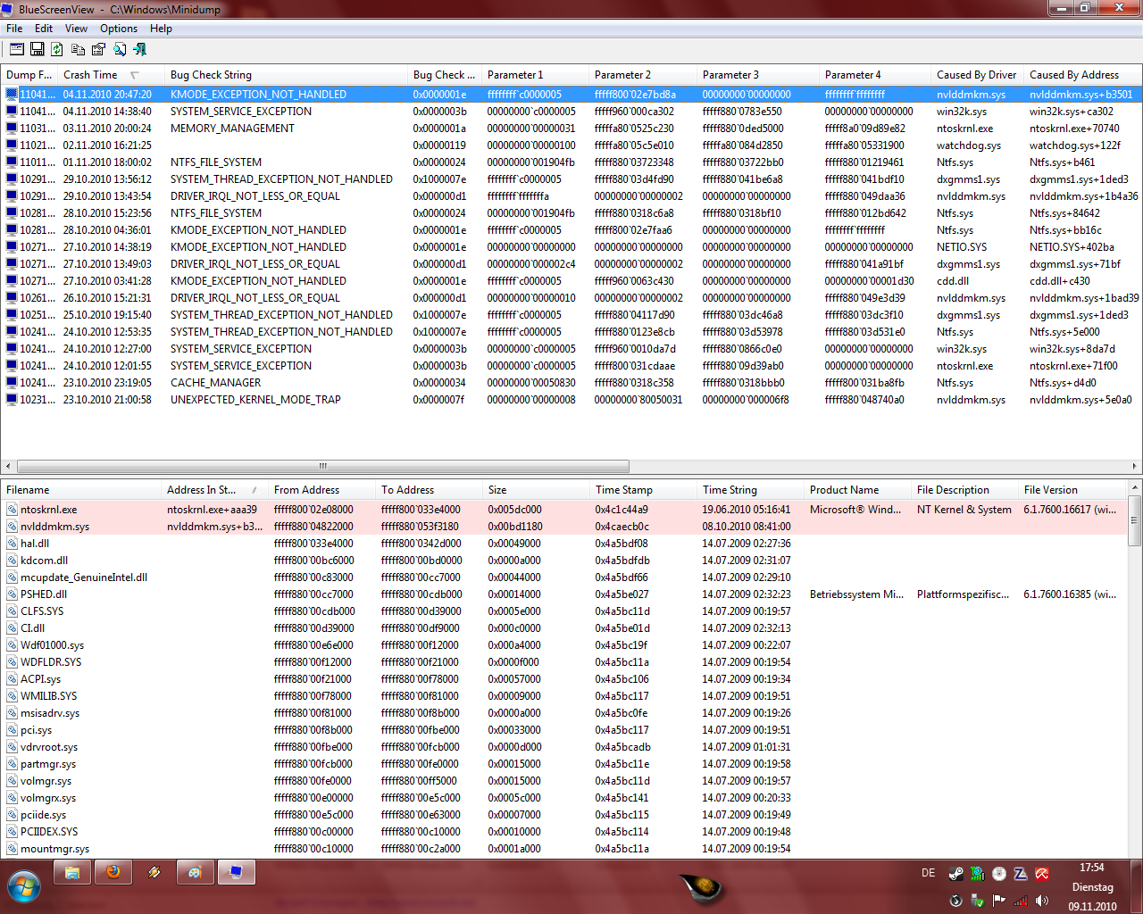Screen dimensions: 1143x914
Task: Click the dump icon of the 04.11.2010 20:47:20 crash
Action: [x=12, y=94]
